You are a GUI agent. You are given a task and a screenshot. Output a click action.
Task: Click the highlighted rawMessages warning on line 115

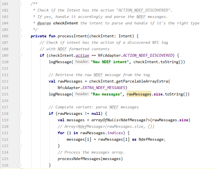point(139,94)
